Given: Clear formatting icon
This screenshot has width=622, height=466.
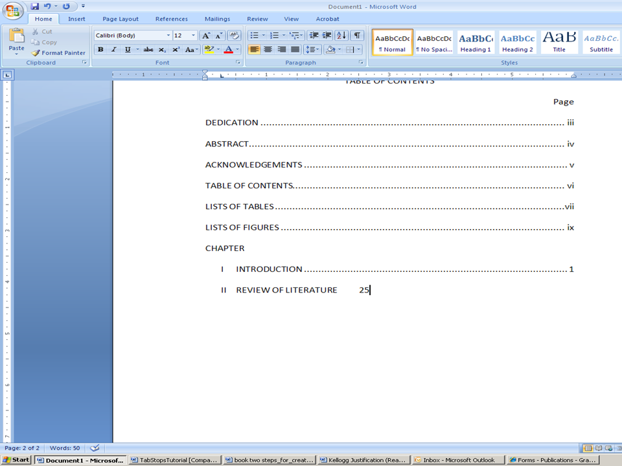Looking at the screenshot, I should coord(234,36).
